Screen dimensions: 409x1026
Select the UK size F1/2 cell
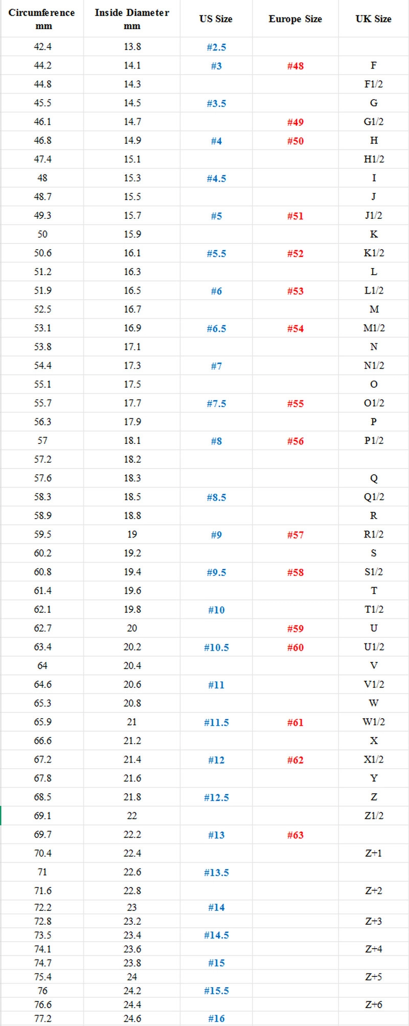[373, 84]
